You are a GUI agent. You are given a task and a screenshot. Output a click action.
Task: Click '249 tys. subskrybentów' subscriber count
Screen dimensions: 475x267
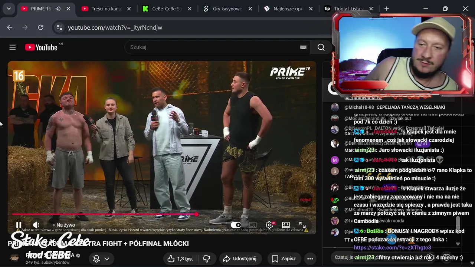tap(47, 263)
